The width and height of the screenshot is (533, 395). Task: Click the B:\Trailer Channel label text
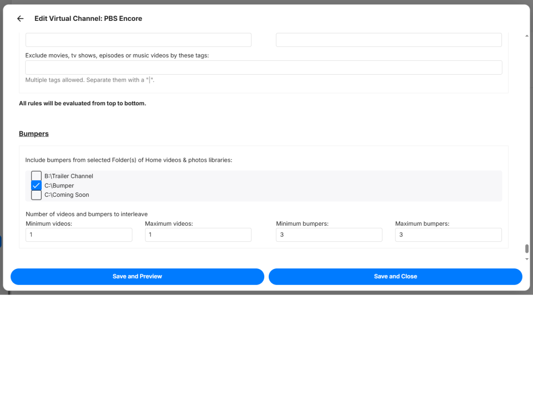click(69, 176)
